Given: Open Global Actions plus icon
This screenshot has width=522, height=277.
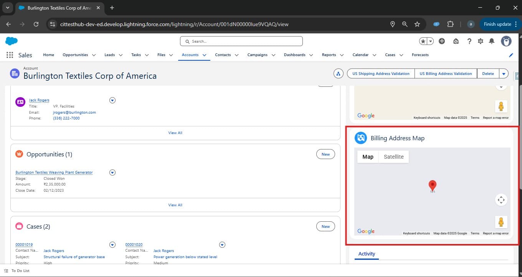Looking at the screenshot, I should click(x=442, y=41).
